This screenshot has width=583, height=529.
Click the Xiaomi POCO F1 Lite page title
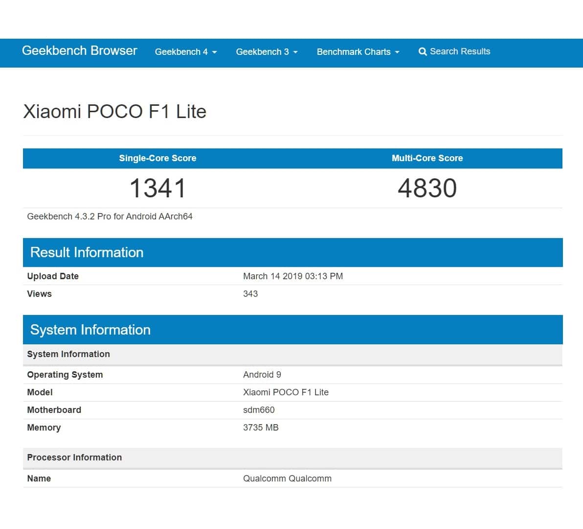click(x=115, y=112)
